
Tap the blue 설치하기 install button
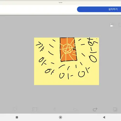[99, 9]
